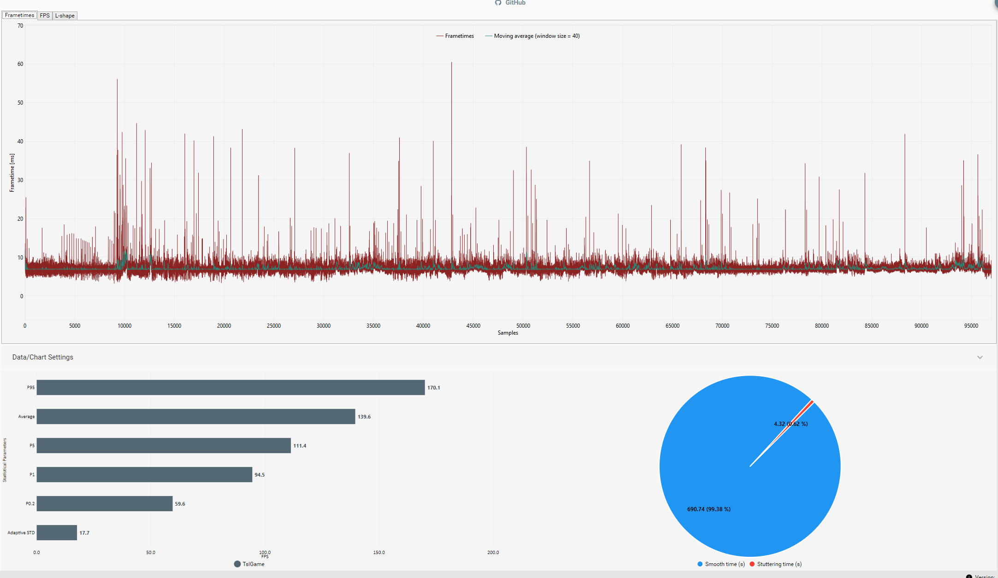Switch to the FPS tab
Image resolution: width=998 pixels, height=578 pixels.
pos(45,16)
